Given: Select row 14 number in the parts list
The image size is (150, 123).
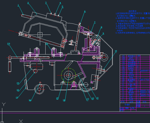Looking at the screenshot, I should tap(123, 71).
